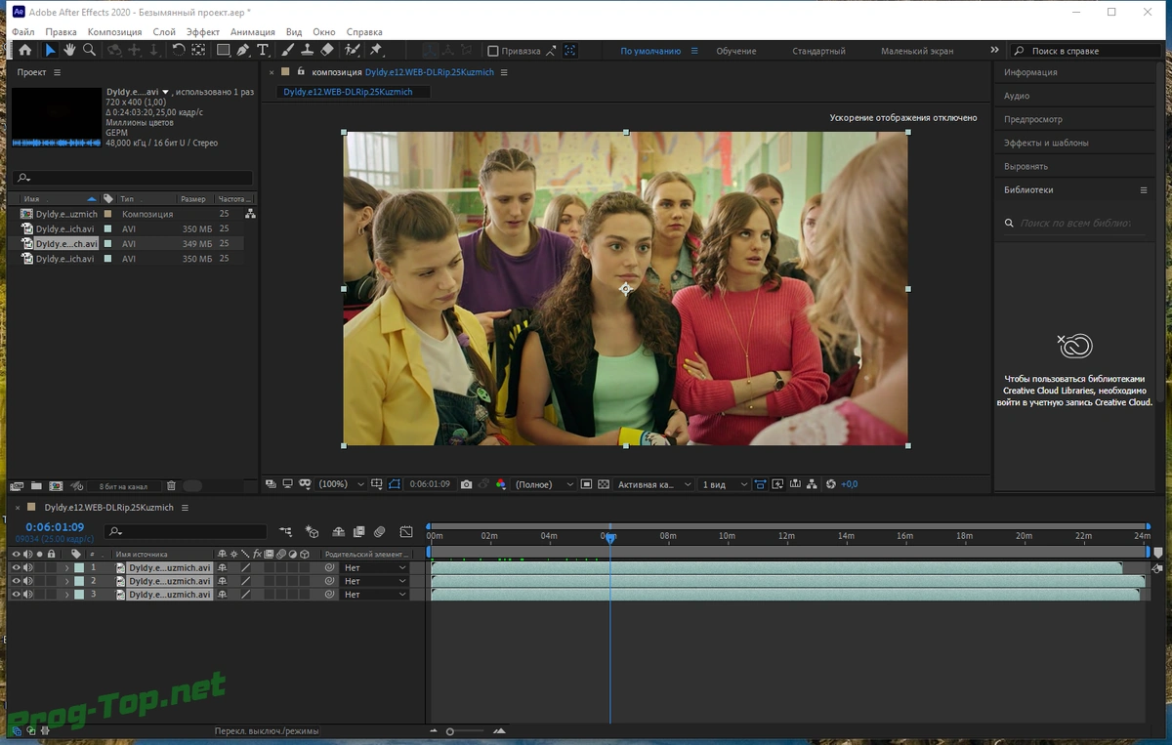Create a new composition from Project panel
Viewport: 1172px width, 745px height.
tap(56, 485)
